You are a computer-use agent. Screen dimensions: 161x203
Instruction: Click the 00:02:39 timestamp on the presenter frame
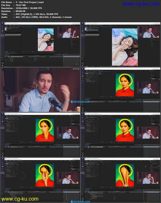(76, 69)
